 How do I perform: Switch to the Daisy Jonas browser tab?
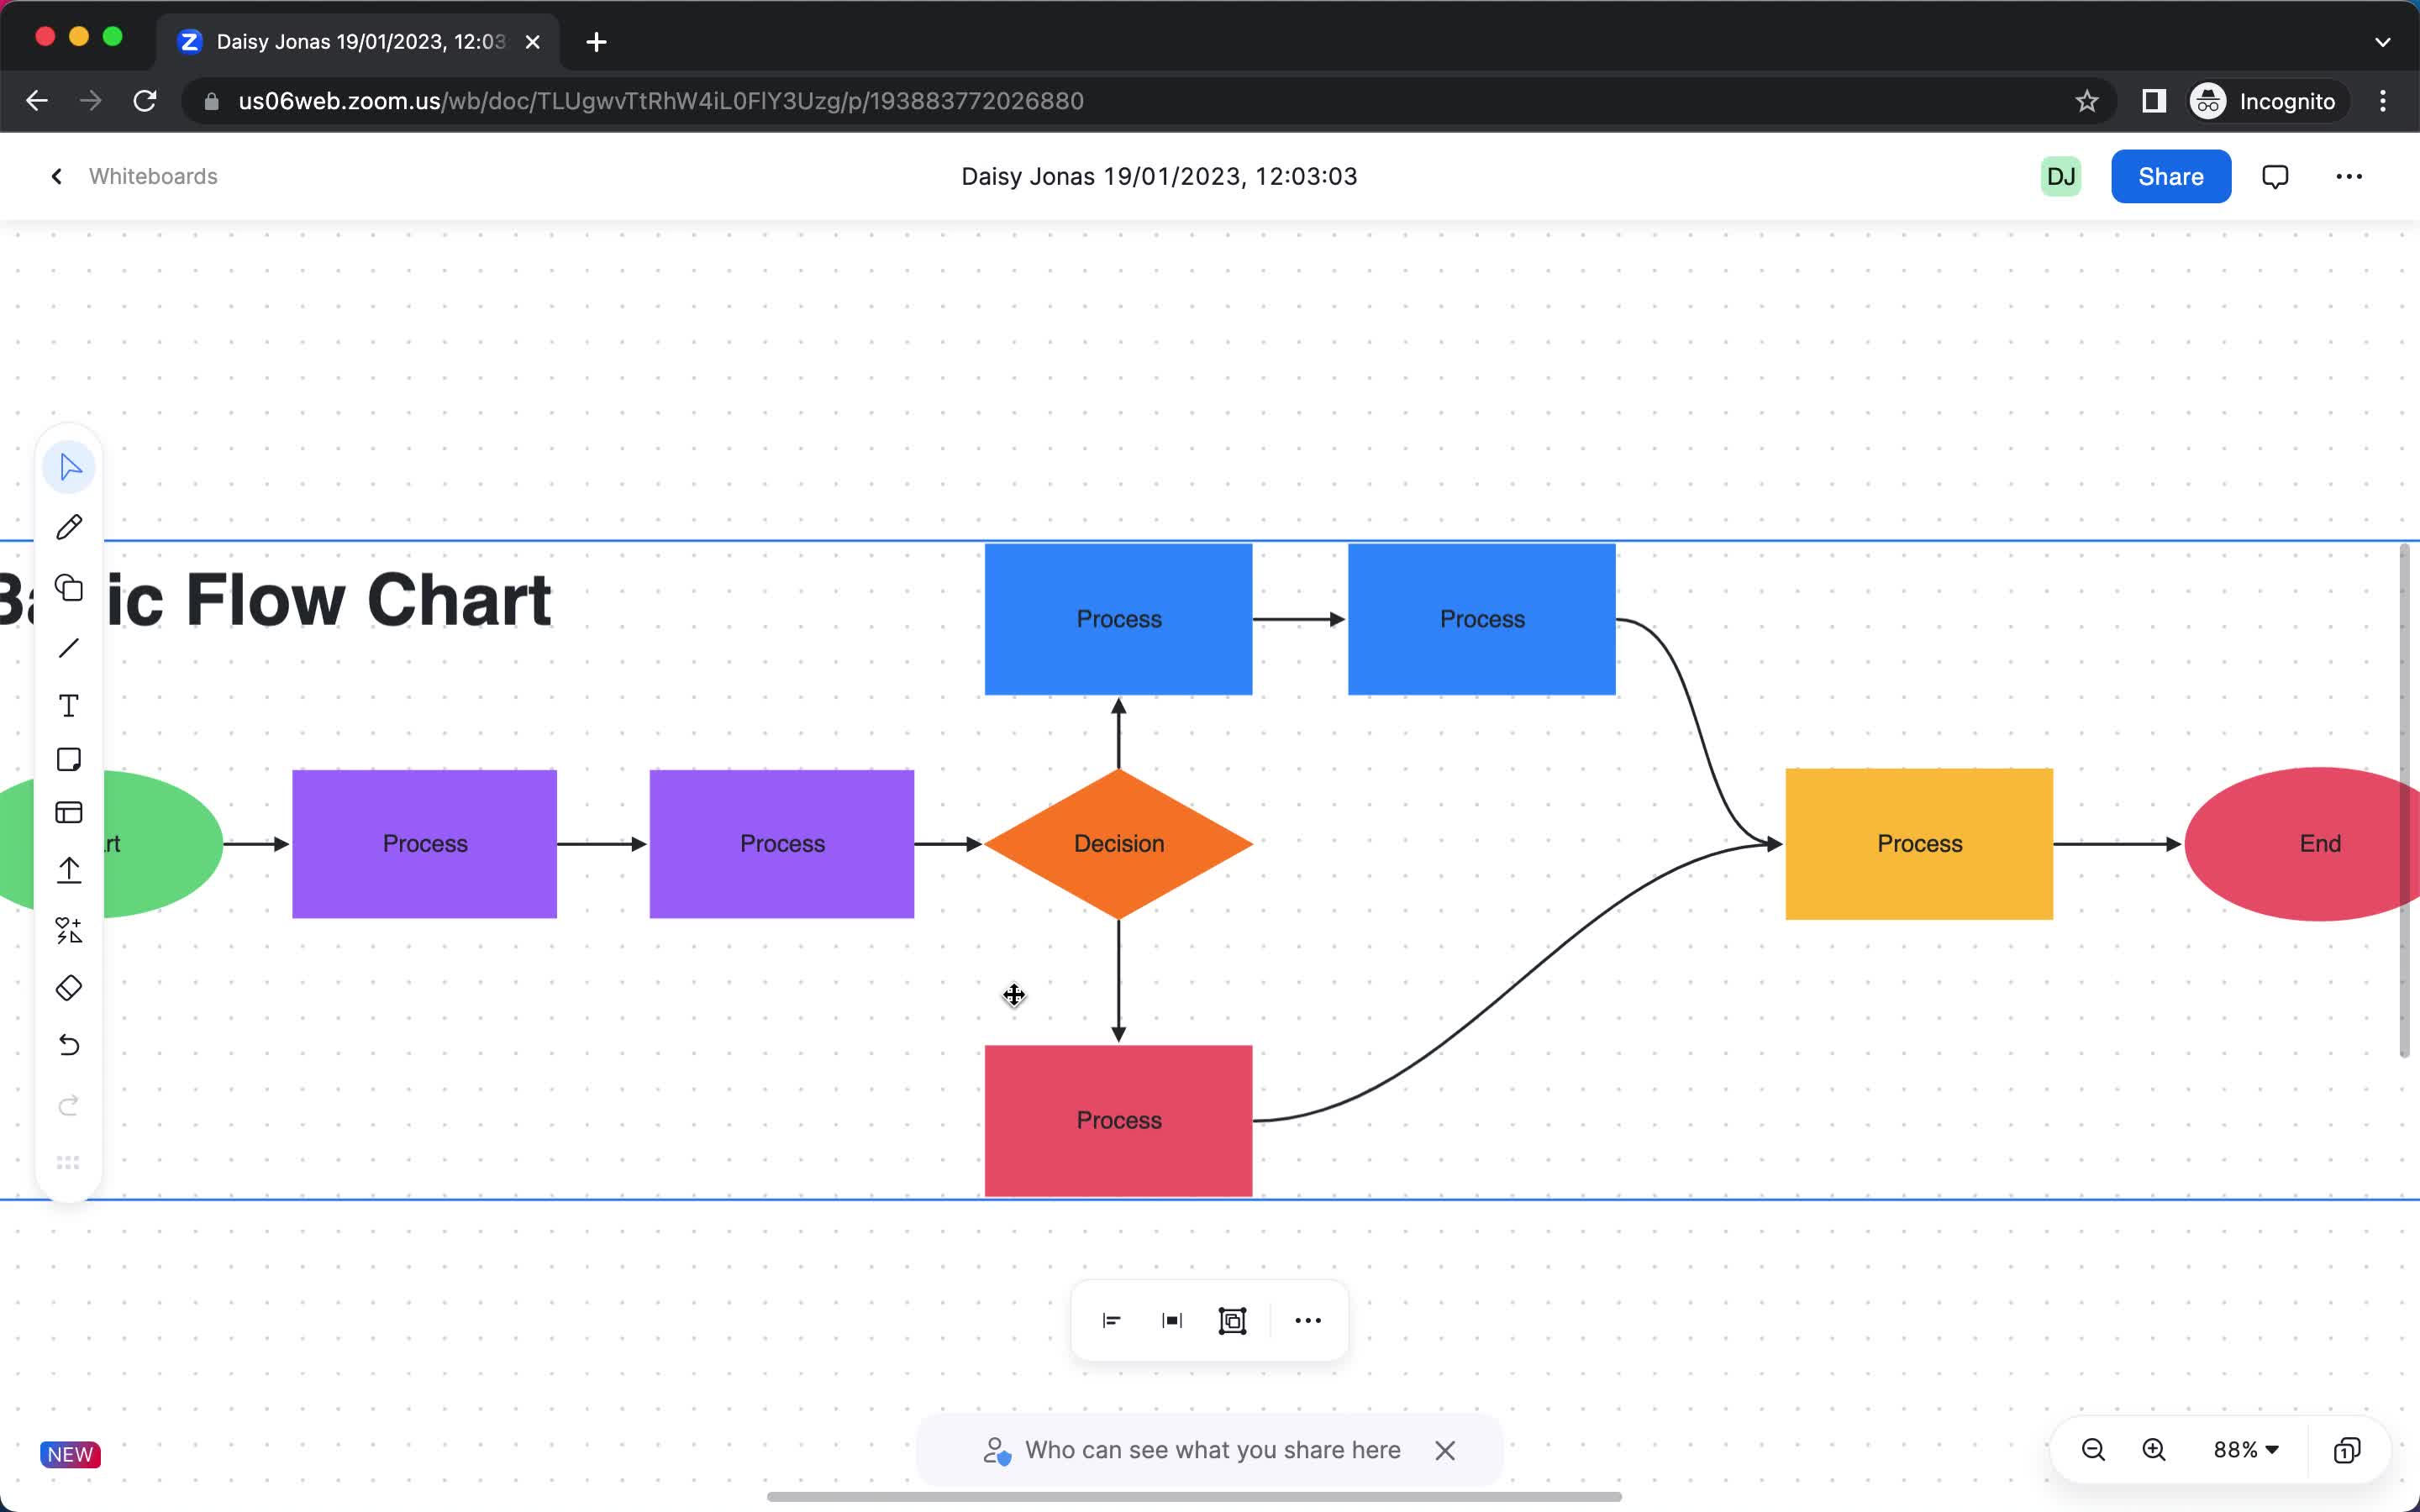[x=358, y=42]
